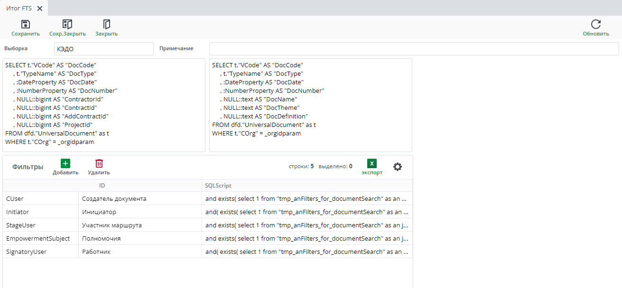Click the Выборка field containing КЭДО

point(104,49)
